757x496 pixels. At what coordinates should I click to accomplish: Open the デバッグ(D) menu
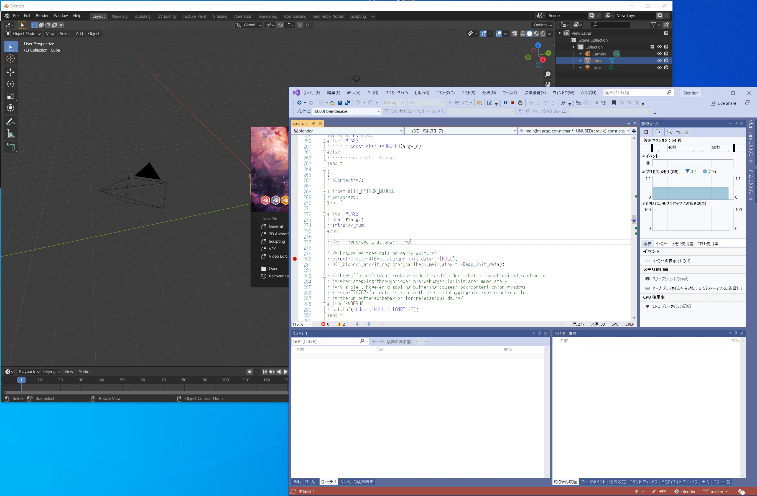[445, 93]
